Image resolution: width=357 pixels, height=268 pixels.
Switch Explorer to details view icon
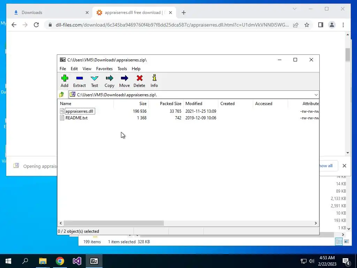339,241
